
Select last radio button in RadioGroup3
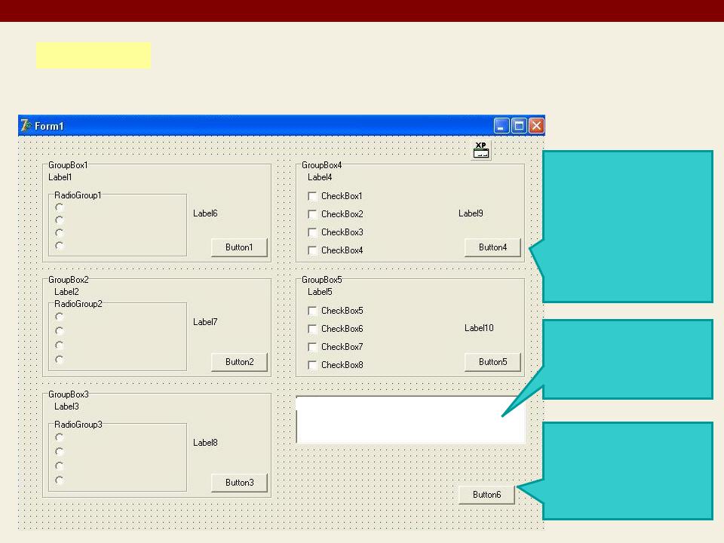click(59, 480)
